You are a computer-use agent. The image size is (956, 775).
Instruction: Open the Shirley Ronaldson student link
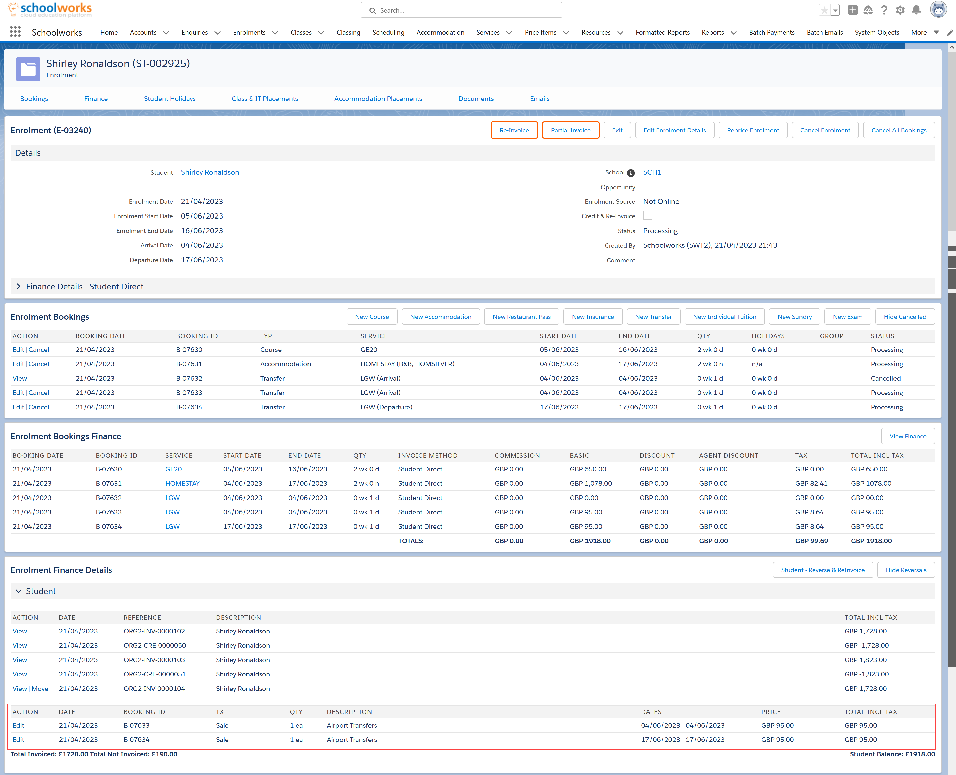[x=210, y=172]
